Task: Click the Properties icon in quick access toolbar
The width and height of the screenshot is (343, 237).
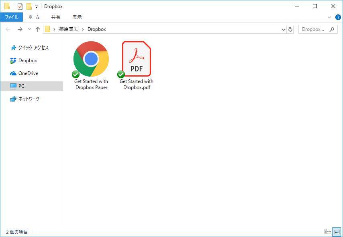Action: [x=20, y=6]
